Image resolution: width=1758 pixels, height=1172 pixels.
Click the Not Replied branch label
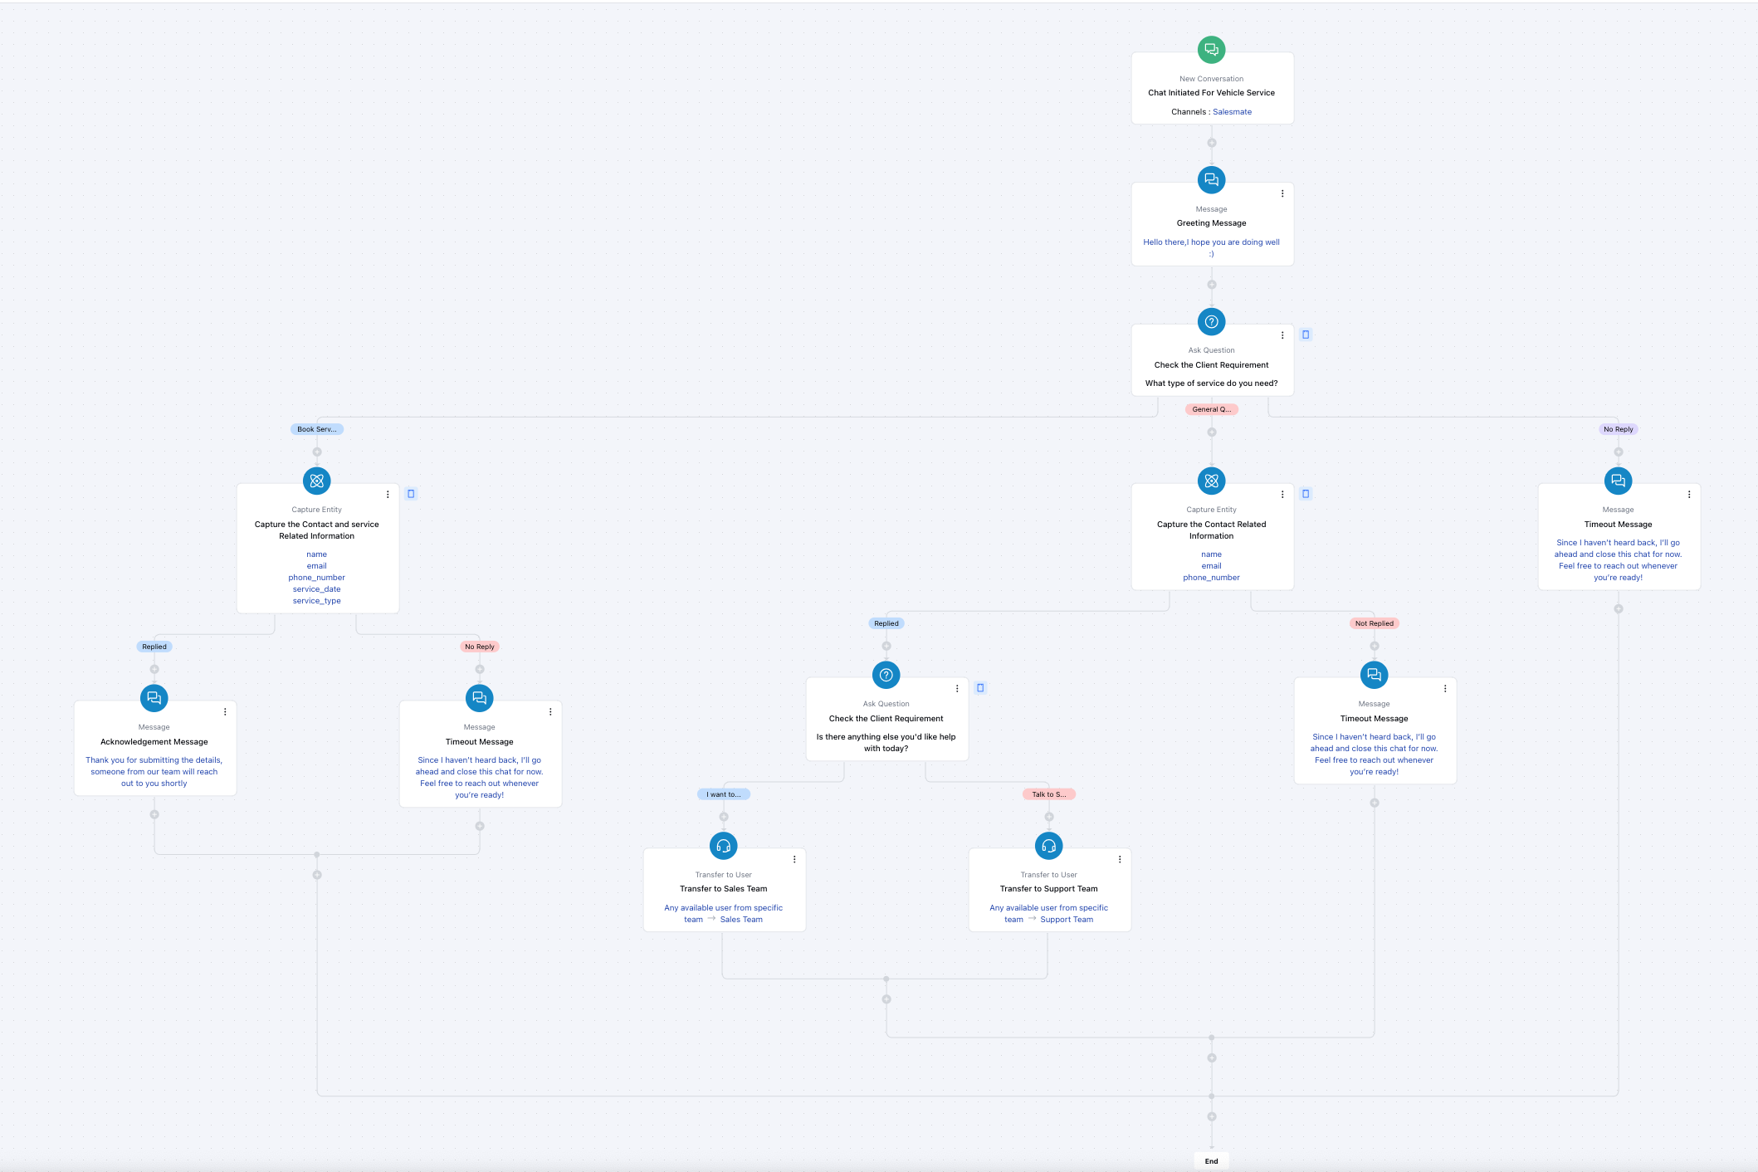click(1374, 623)
